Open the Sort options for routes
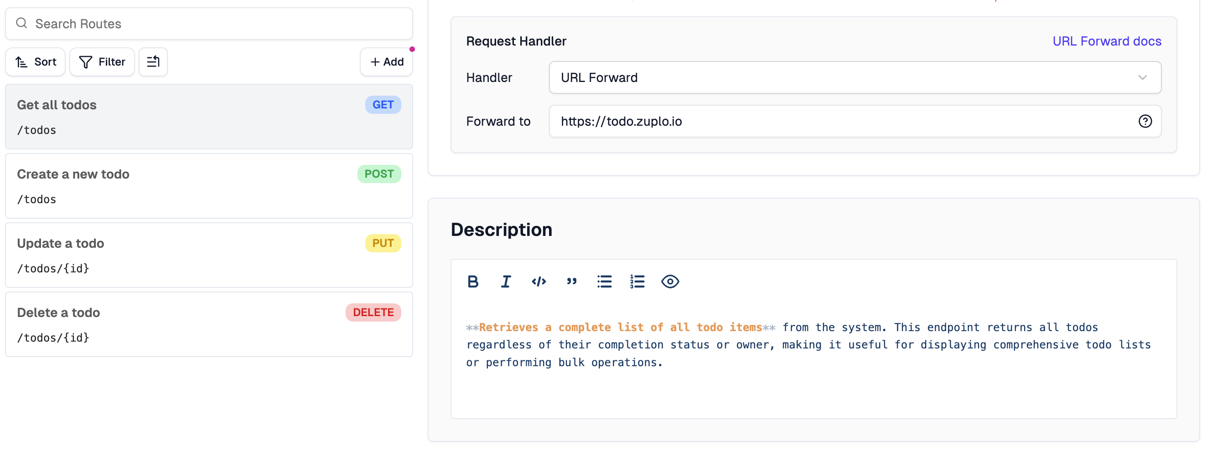Screen dimensions: 1212x450 pos(35,61)
